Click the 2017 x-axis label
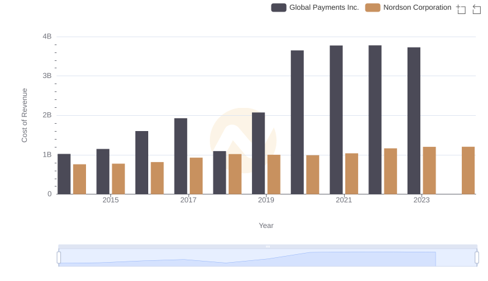The width and height of the screenshot is (488, 281). coord(188,200)
